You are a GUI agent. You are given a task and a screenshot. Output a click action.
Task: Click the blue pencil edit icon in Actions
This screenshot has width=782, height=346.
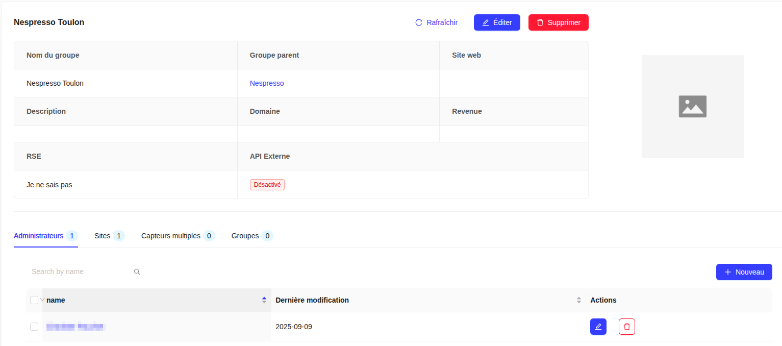tap(598, 327)
